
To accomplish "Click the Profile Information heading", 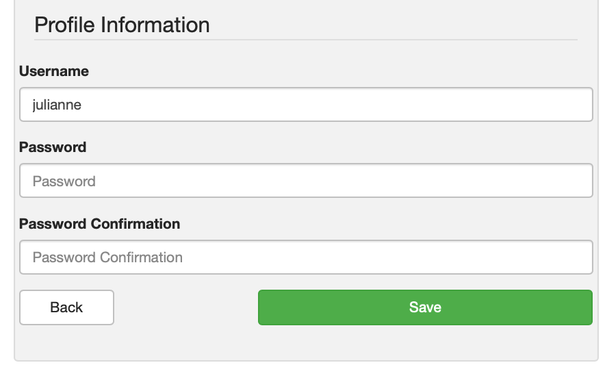I will [122, 25].
